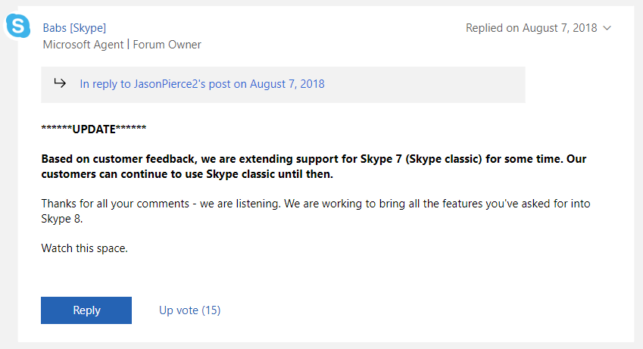Click the bold 'Based on customer feedback' paragraph
Image resolution: width=643 pixels, height=349 pixels.
coord(314,167)
